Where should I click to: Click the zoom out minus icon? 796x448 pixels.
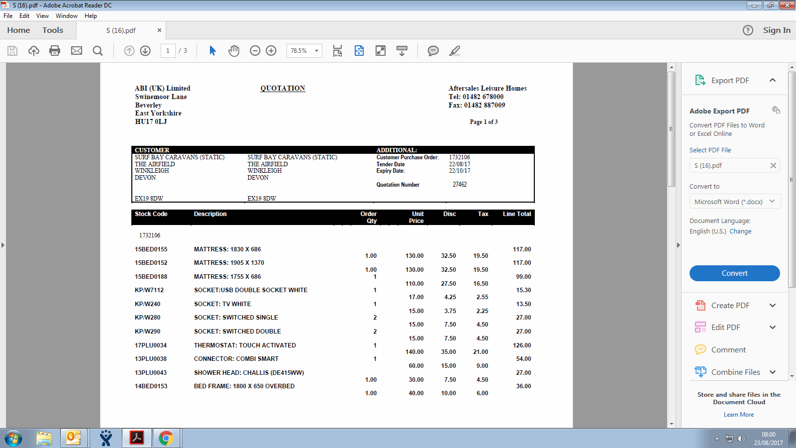(255, 51)
